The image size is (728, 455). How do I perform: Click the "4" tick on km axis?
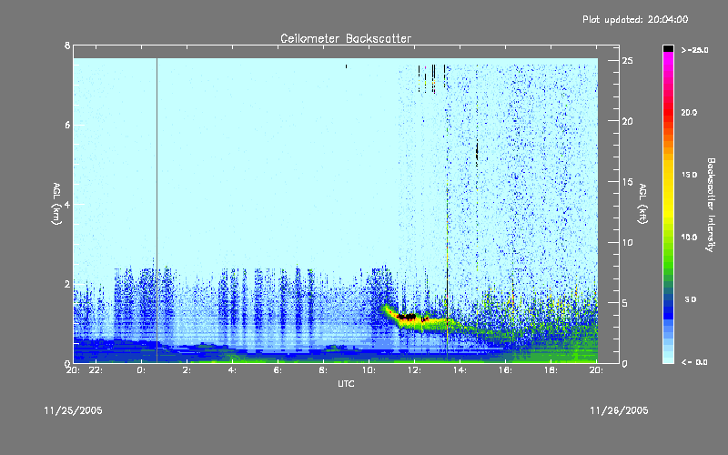coord(67,204)
